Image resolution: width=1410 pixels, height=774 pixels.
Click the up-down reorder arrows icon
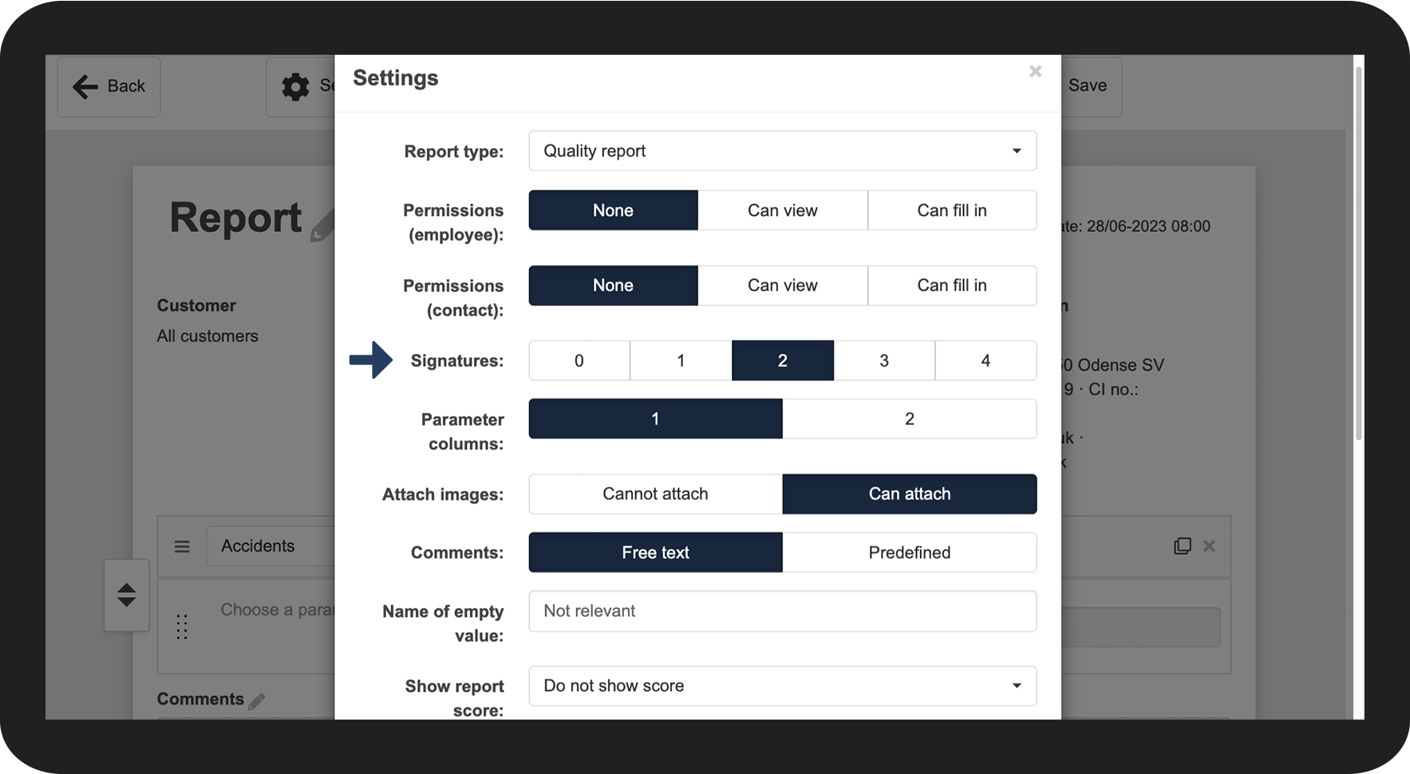point(126,595)
